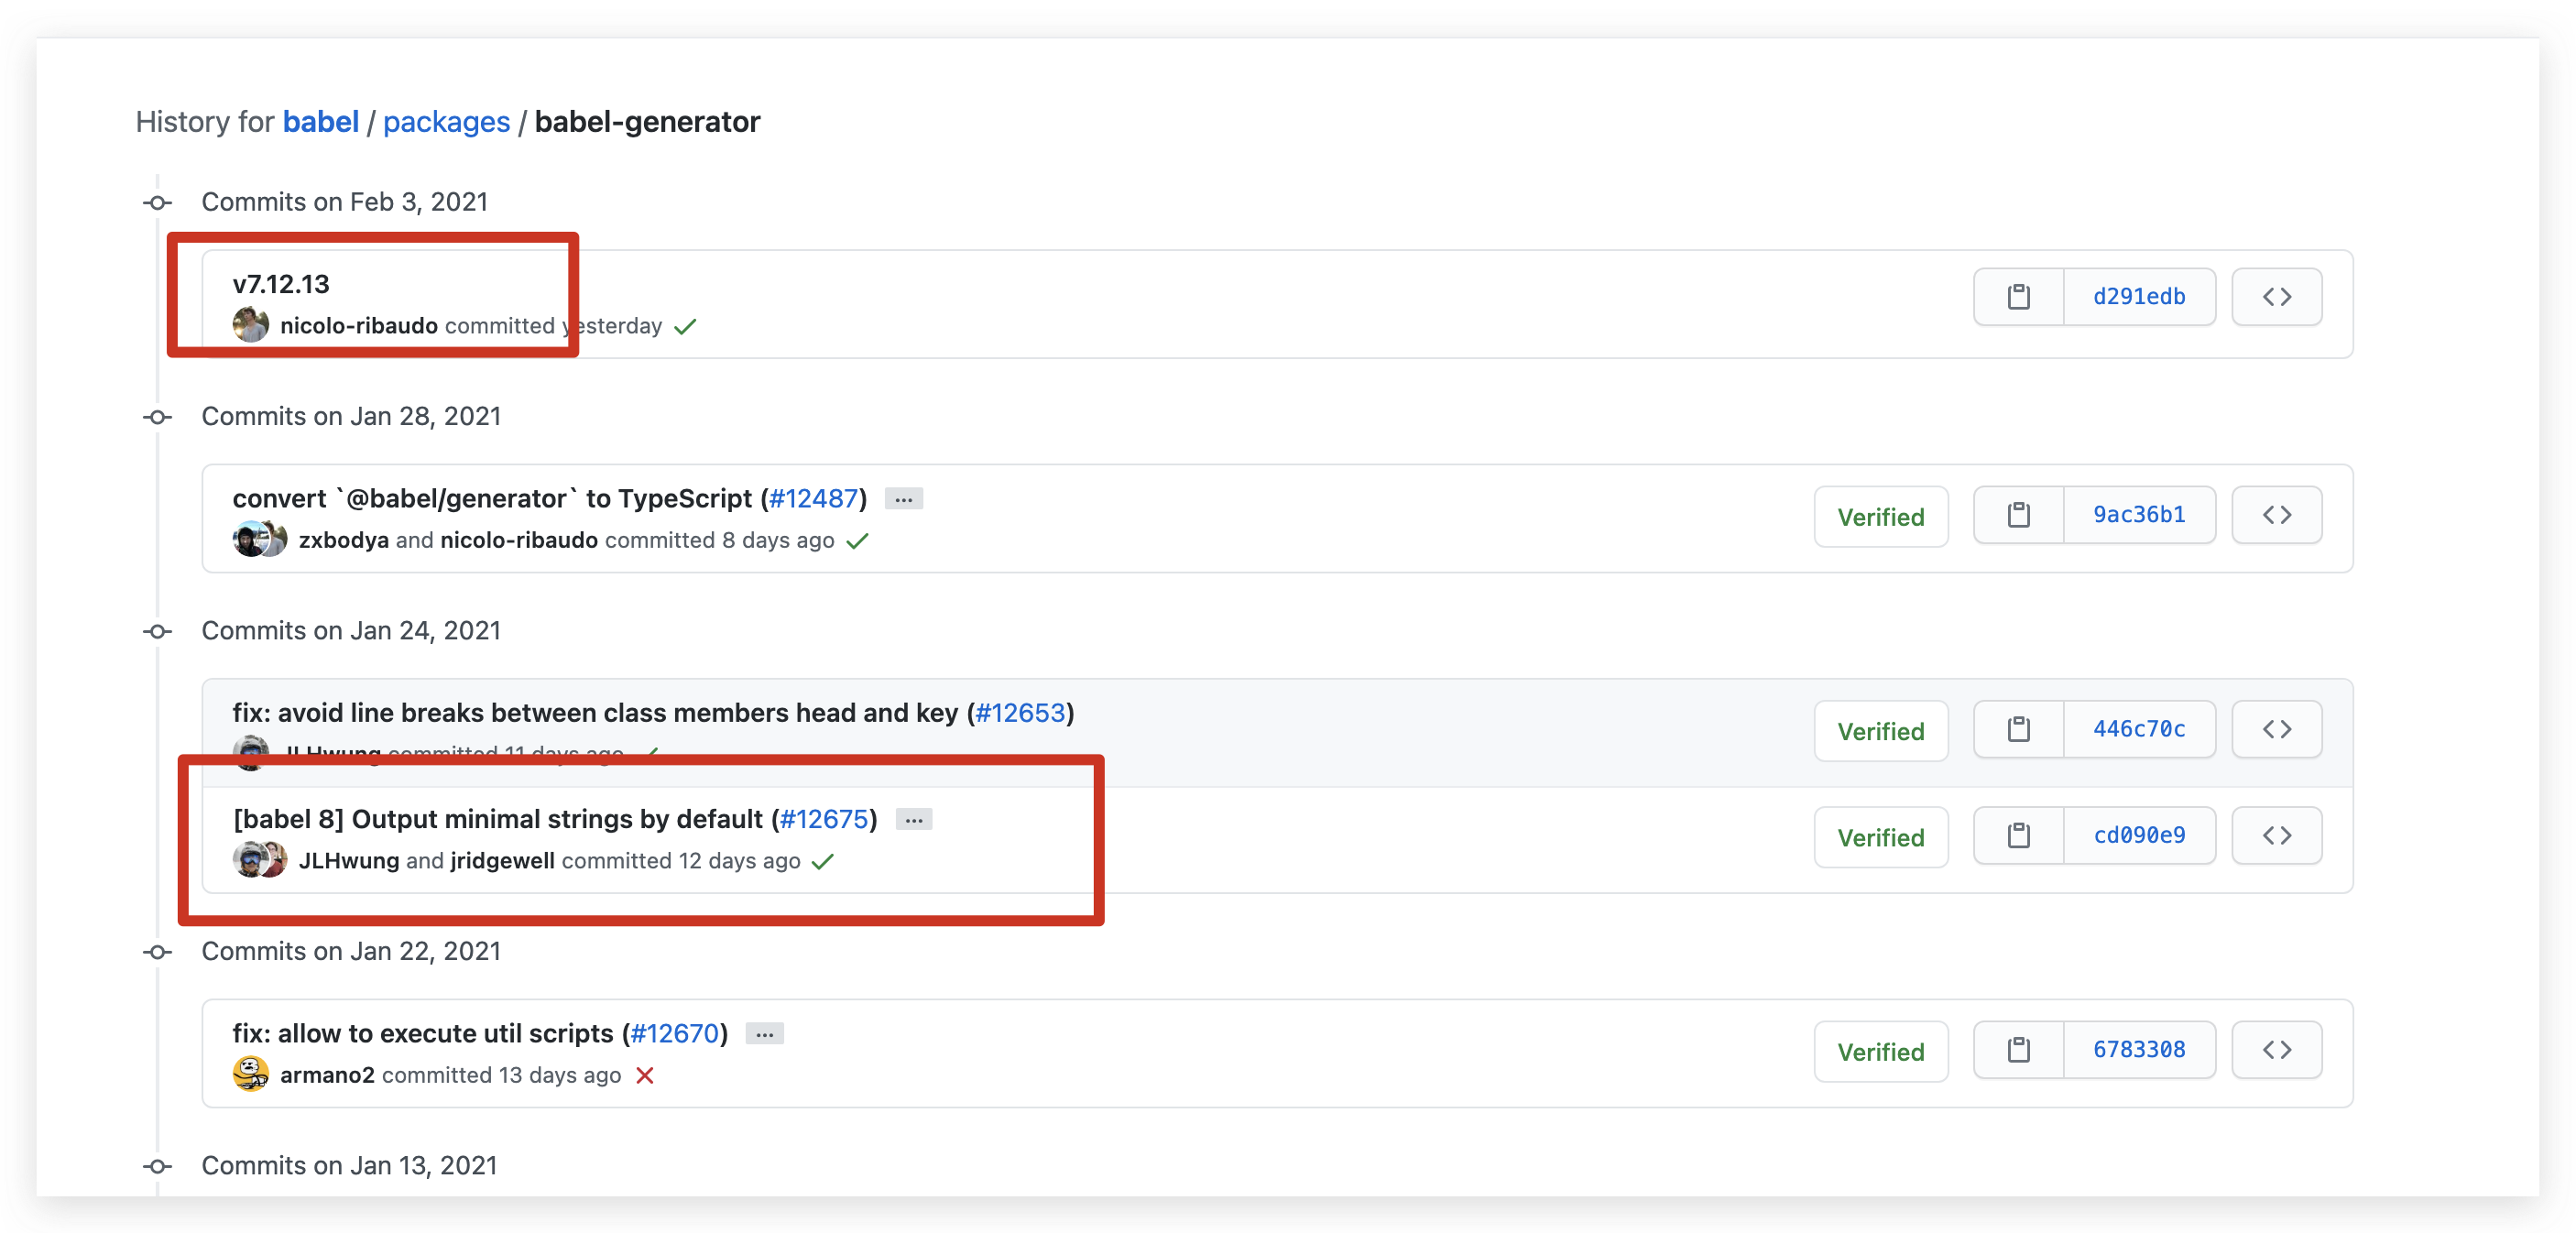Browse repository at commit cd090e9
2576x1233 pixels.
click(2276, 835)
